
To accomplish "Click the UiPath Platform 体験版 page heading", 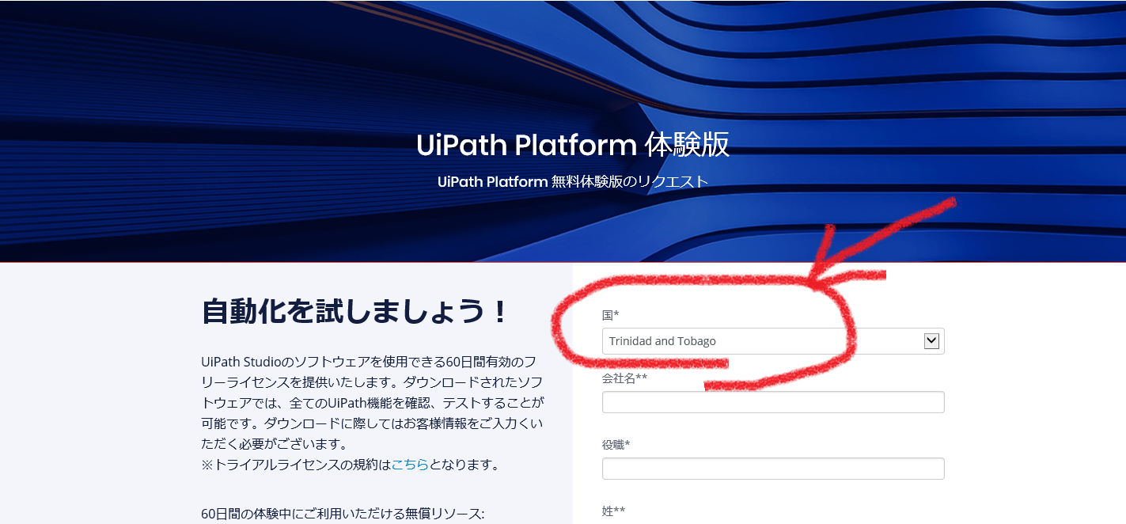I will (x=573, y=145).
